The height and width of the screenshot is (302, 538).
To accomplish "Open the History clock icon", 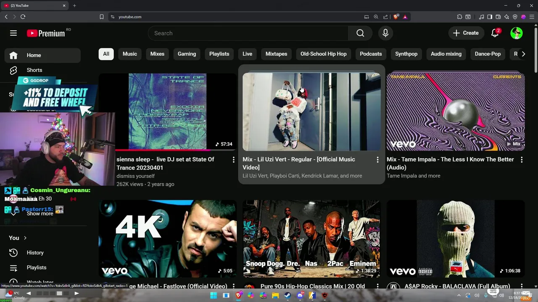I will [x=13, y=253].
